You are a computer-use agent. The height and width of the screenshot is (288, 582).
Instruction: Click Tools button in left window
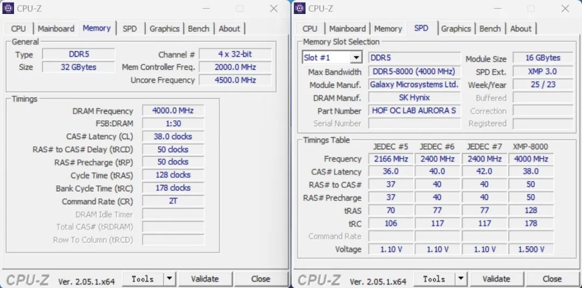coord(143,279)
